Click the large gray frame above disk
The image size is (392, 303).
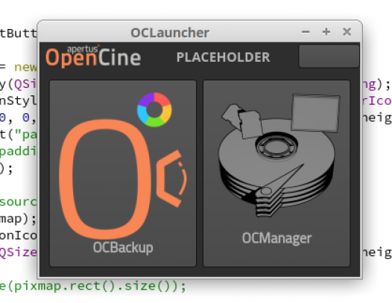click(316, 112)
